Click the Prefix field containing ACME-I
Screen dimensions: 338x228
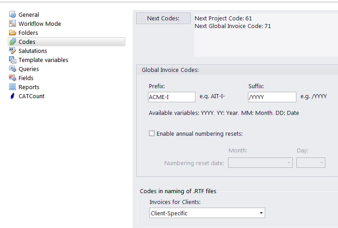click(x=171, y=97)
